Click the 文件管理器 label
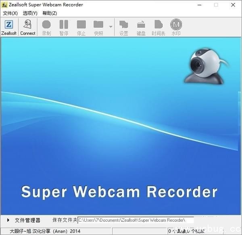The image size is (242, 235). (x=27, y=220)
